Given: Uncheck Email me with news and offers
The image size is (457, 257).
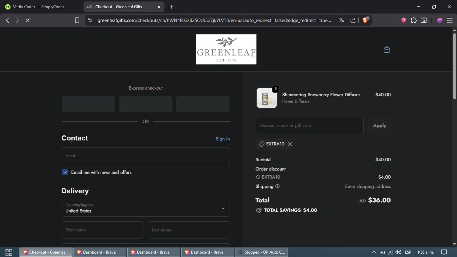Looking at the screenshot, I should tap(65, 172).
